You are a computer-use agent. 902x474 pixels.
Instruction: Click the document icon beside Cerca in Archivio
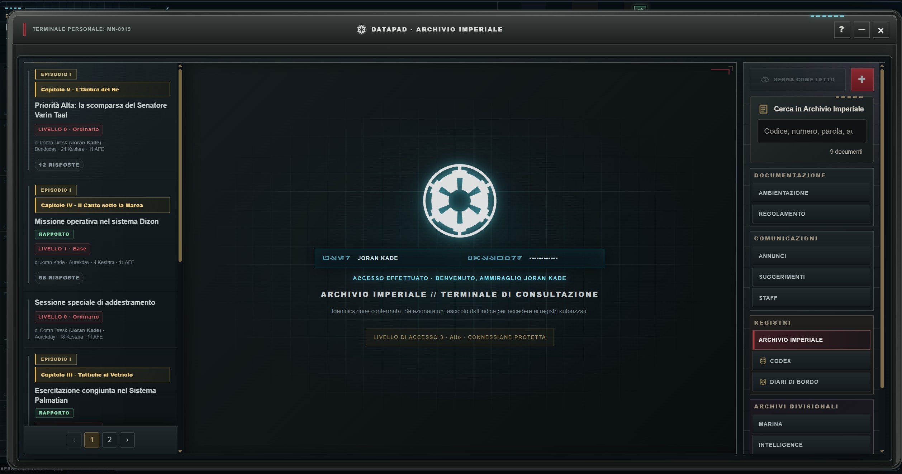[x=763, y=109]
